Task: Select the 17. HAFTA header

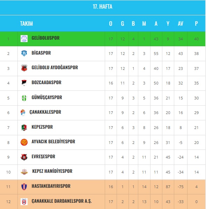Action: [103, 7]
